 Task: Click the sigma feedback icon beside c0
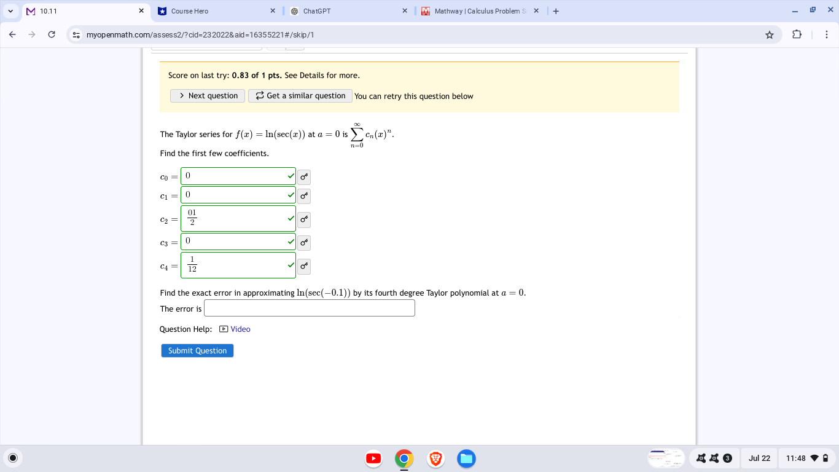[x=303, y=177]
